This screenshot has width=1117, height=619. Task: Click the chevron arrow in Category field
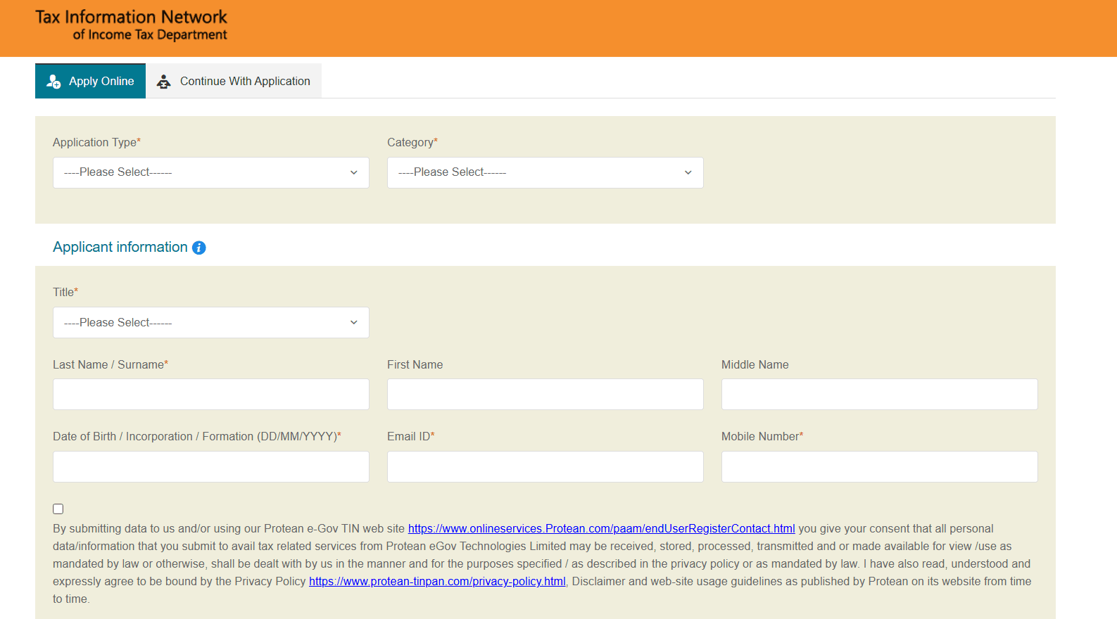click(x=688, y=172)
